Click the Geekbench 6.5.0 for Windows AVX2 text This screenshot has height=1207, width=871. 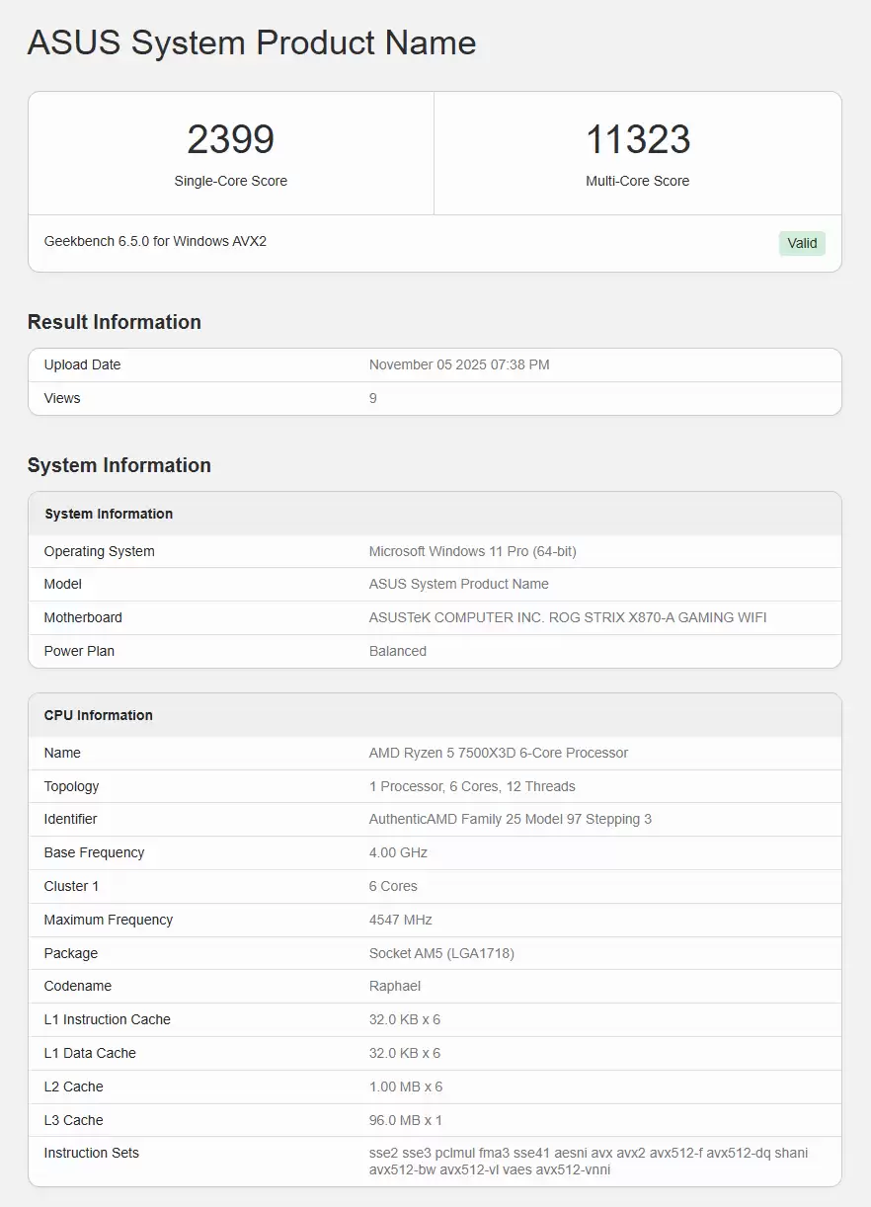[x=155, y=241]
